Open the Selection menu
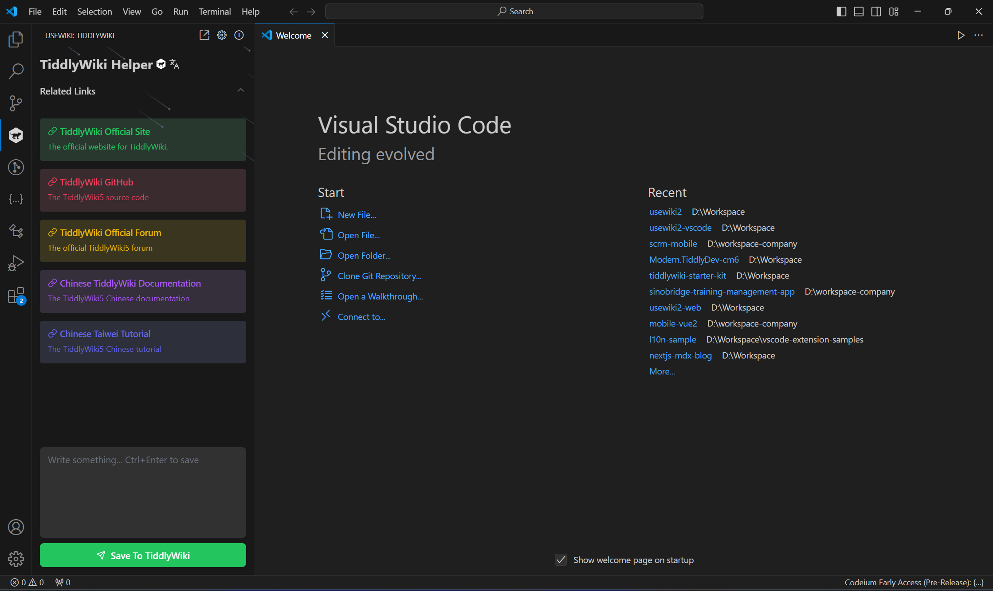 click(94, 12)
